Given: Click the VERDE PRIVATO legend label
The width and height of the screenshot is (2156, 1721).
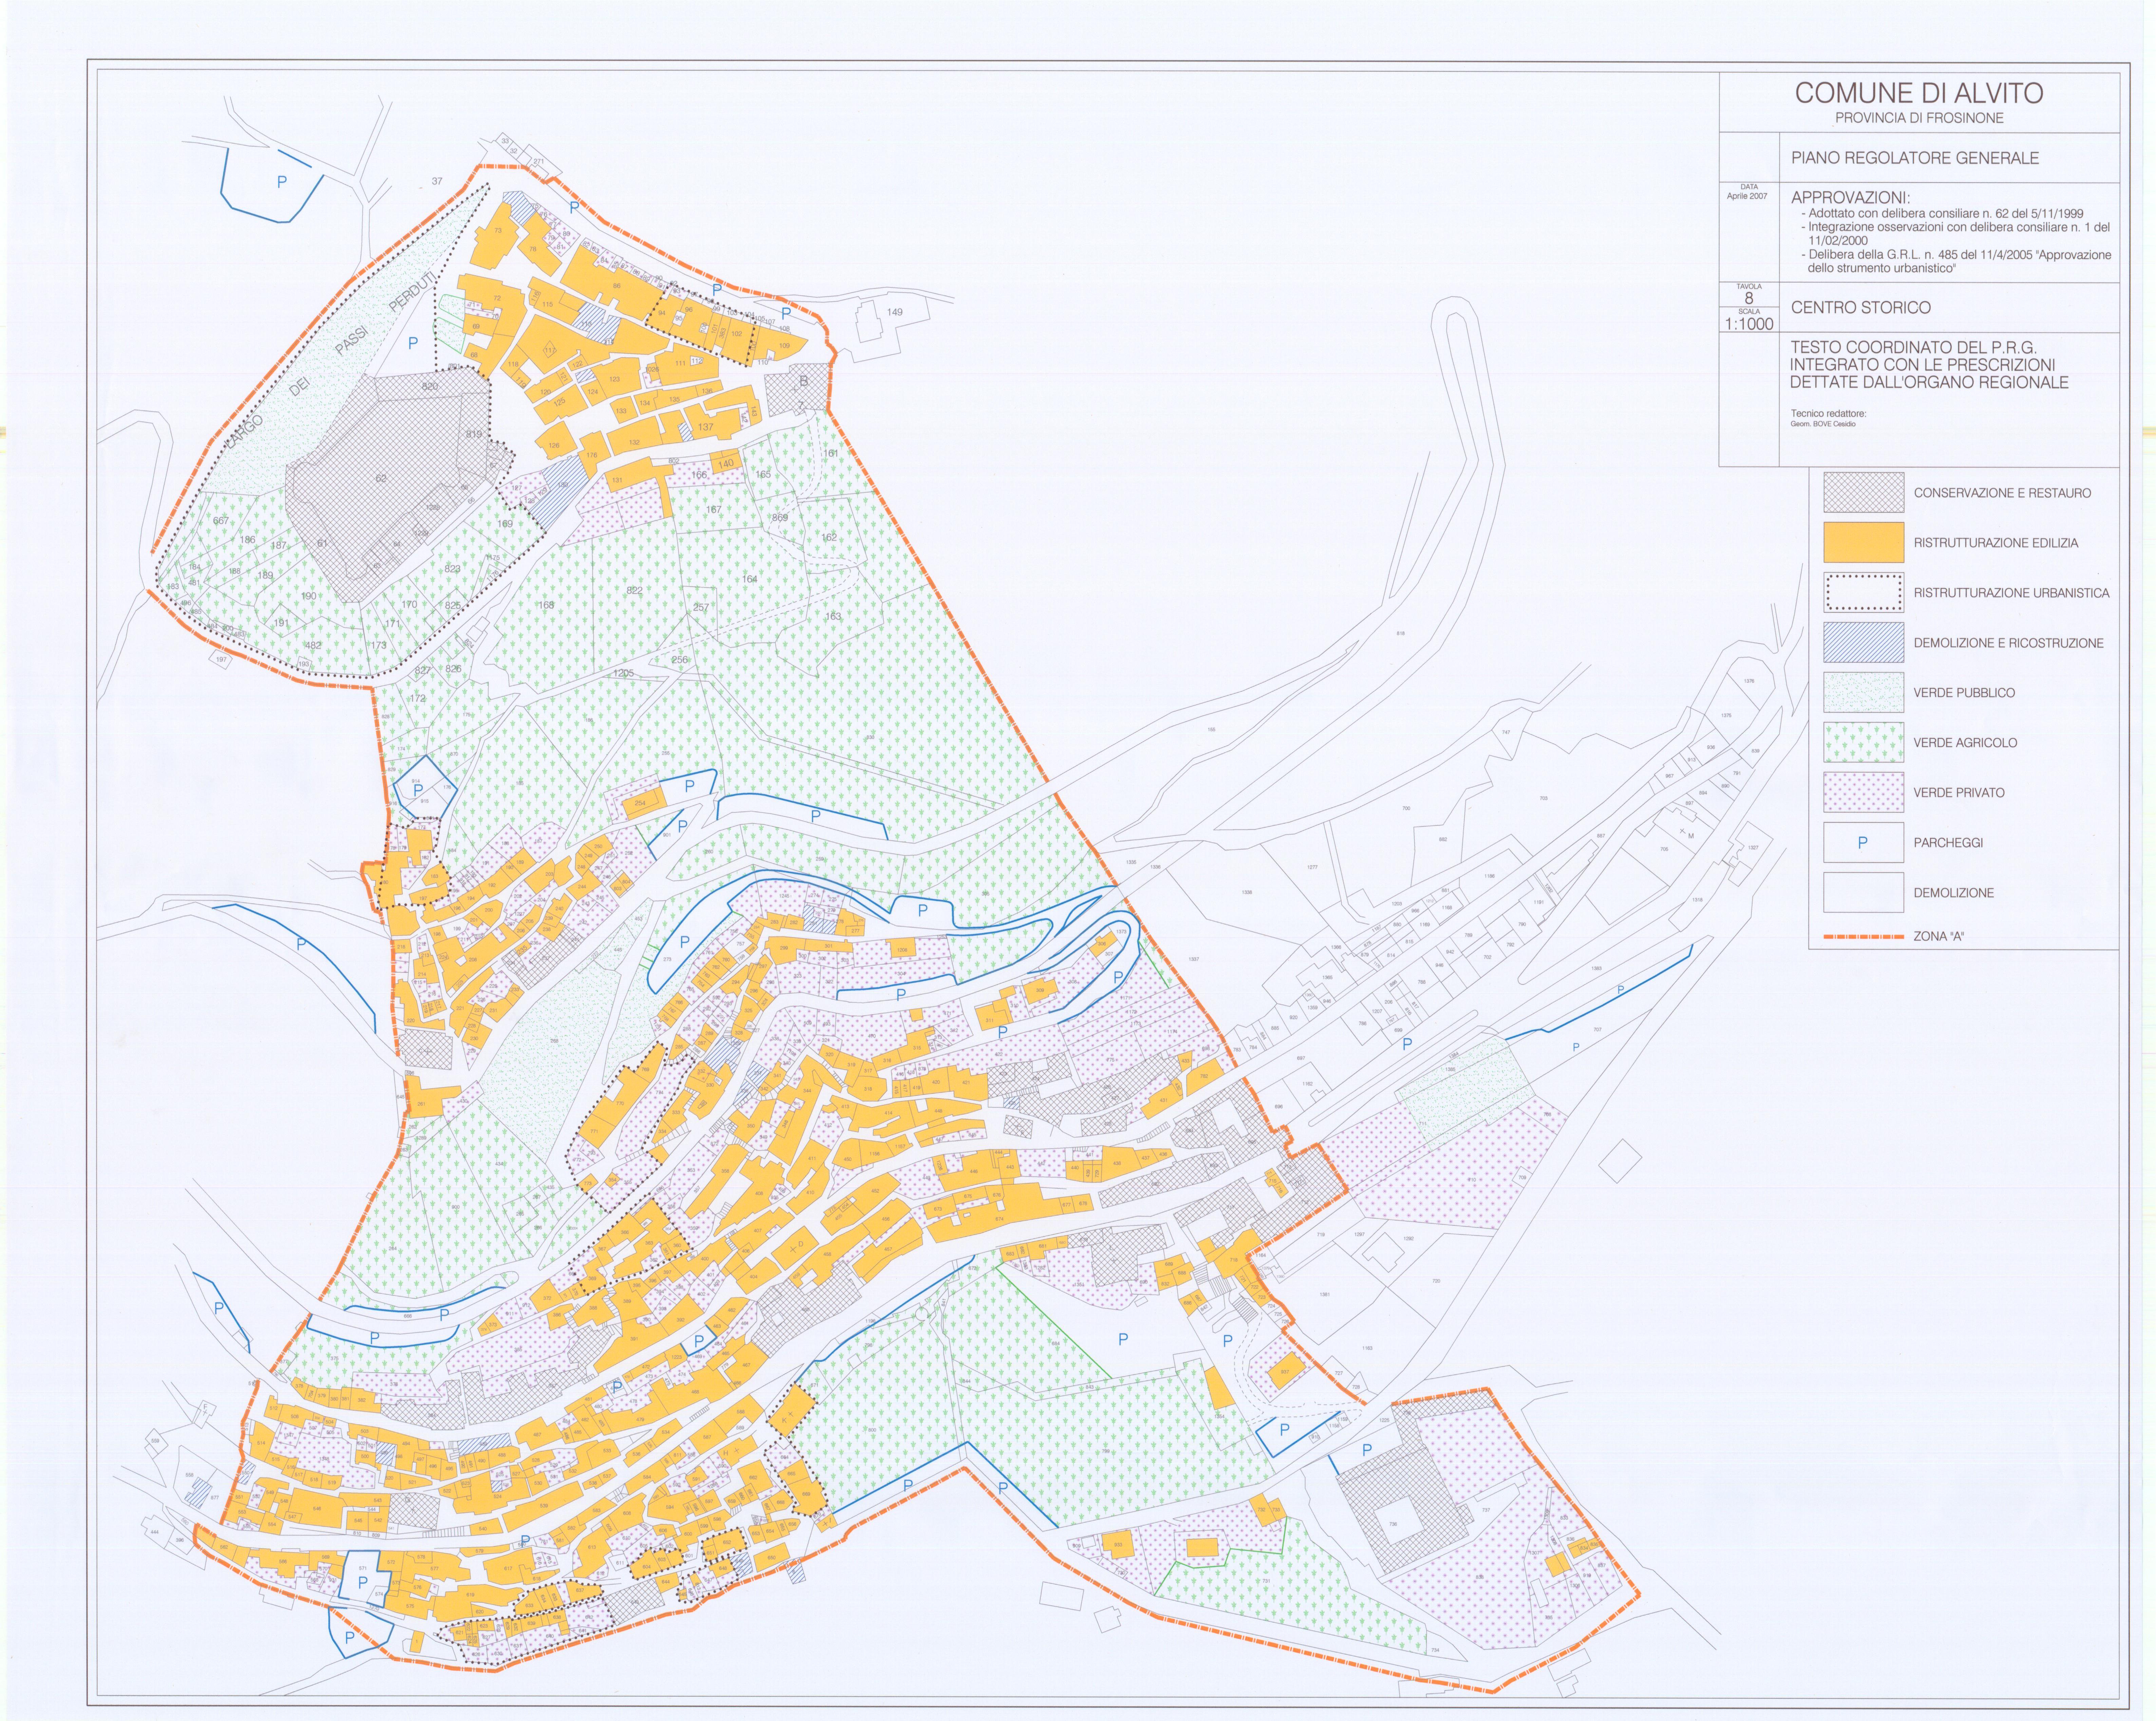Looking at the screenshot, I should pos(1959,793).
